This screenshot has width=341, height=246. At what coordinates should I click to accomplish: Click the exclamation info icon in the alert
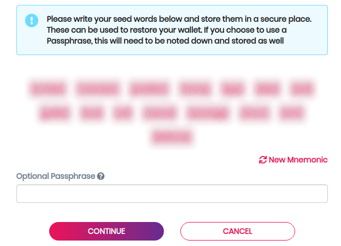pyautogui.click(x=32, y=21)
